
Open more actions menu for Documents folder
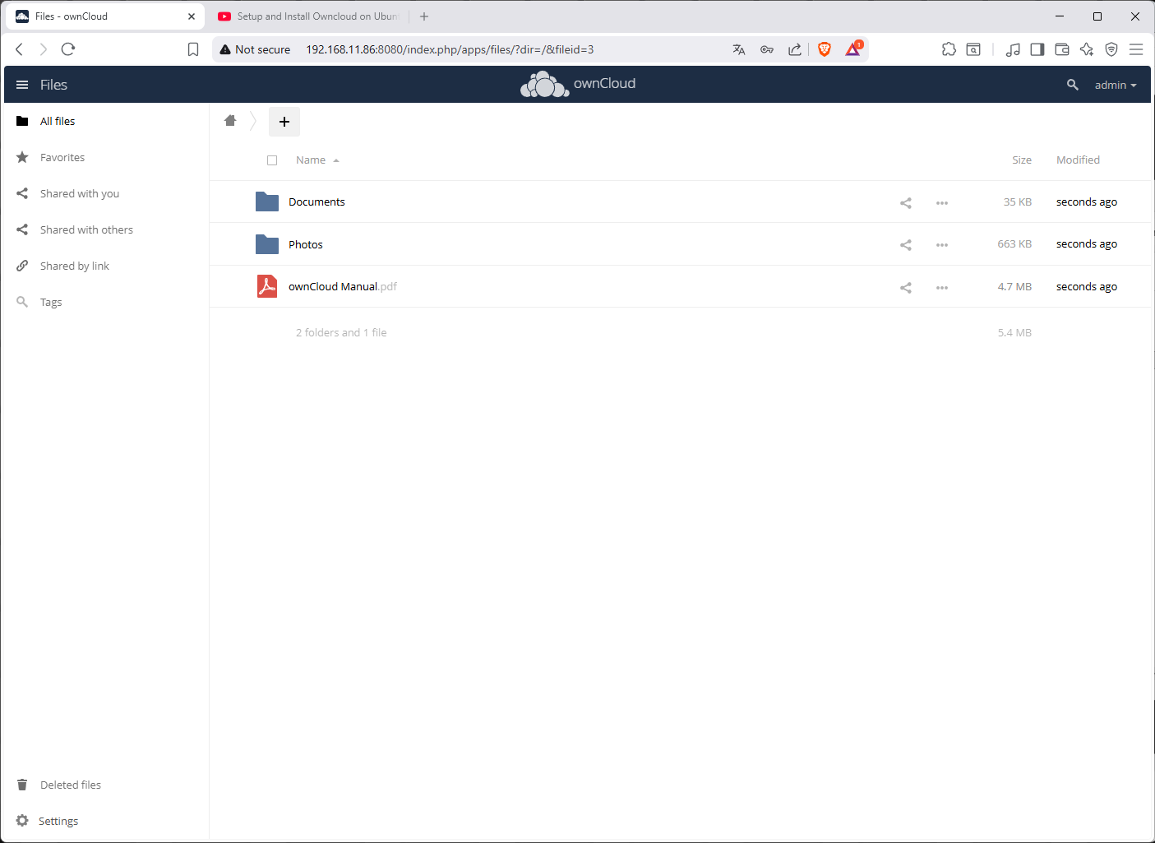[942, 202]
